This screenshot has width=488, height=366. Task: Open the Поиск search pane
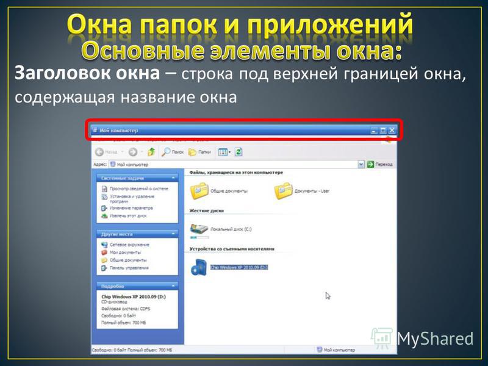coord(173,152)
